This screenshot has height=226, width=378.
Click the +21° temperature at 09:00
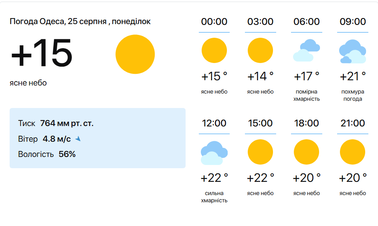pyautogui.click(x=352, y=76)
